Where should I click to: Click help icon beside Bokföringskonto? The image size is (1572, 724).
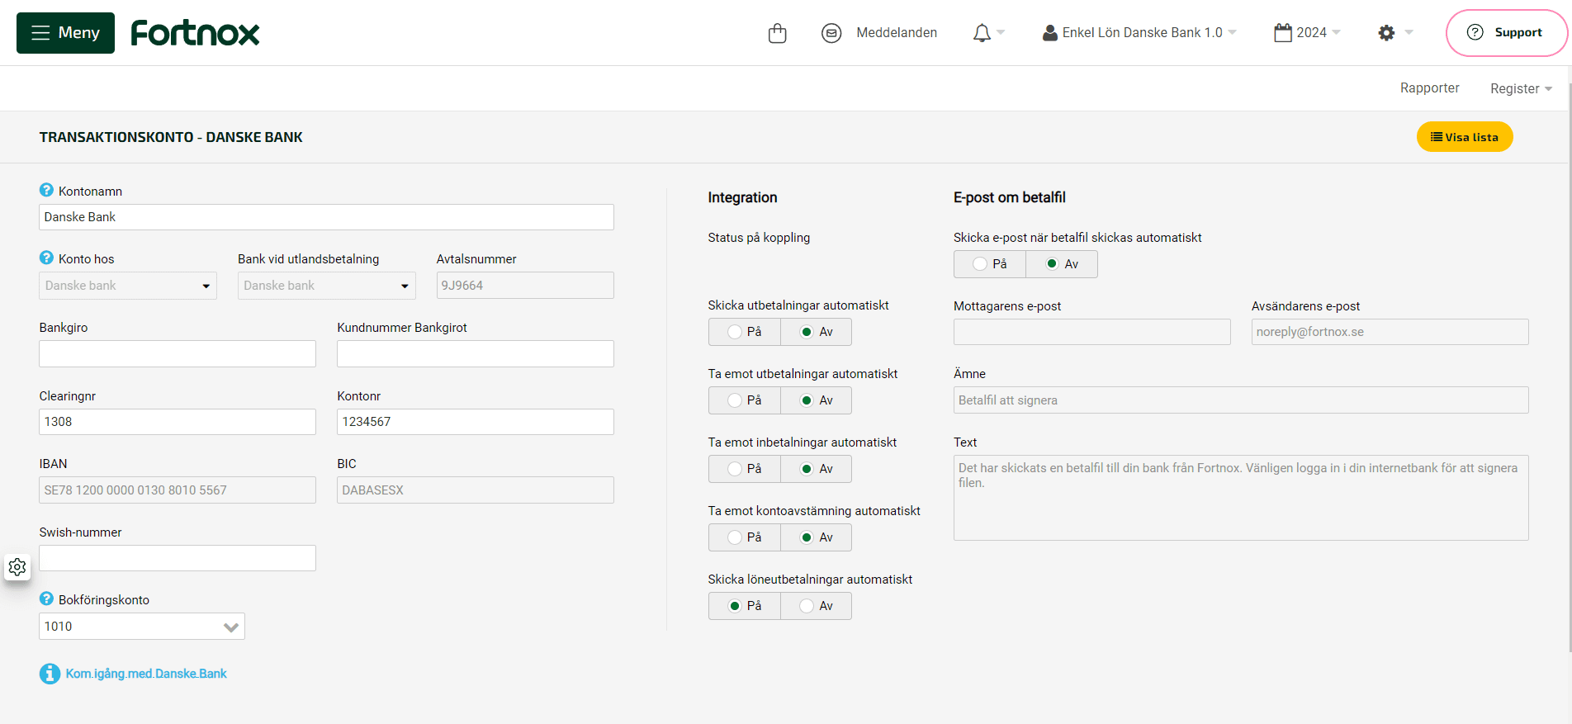tap(47, 599)
